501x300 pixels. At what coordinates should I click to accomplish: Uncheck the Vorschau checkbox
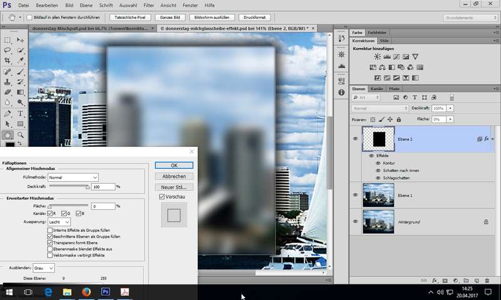tap(162, 197)
